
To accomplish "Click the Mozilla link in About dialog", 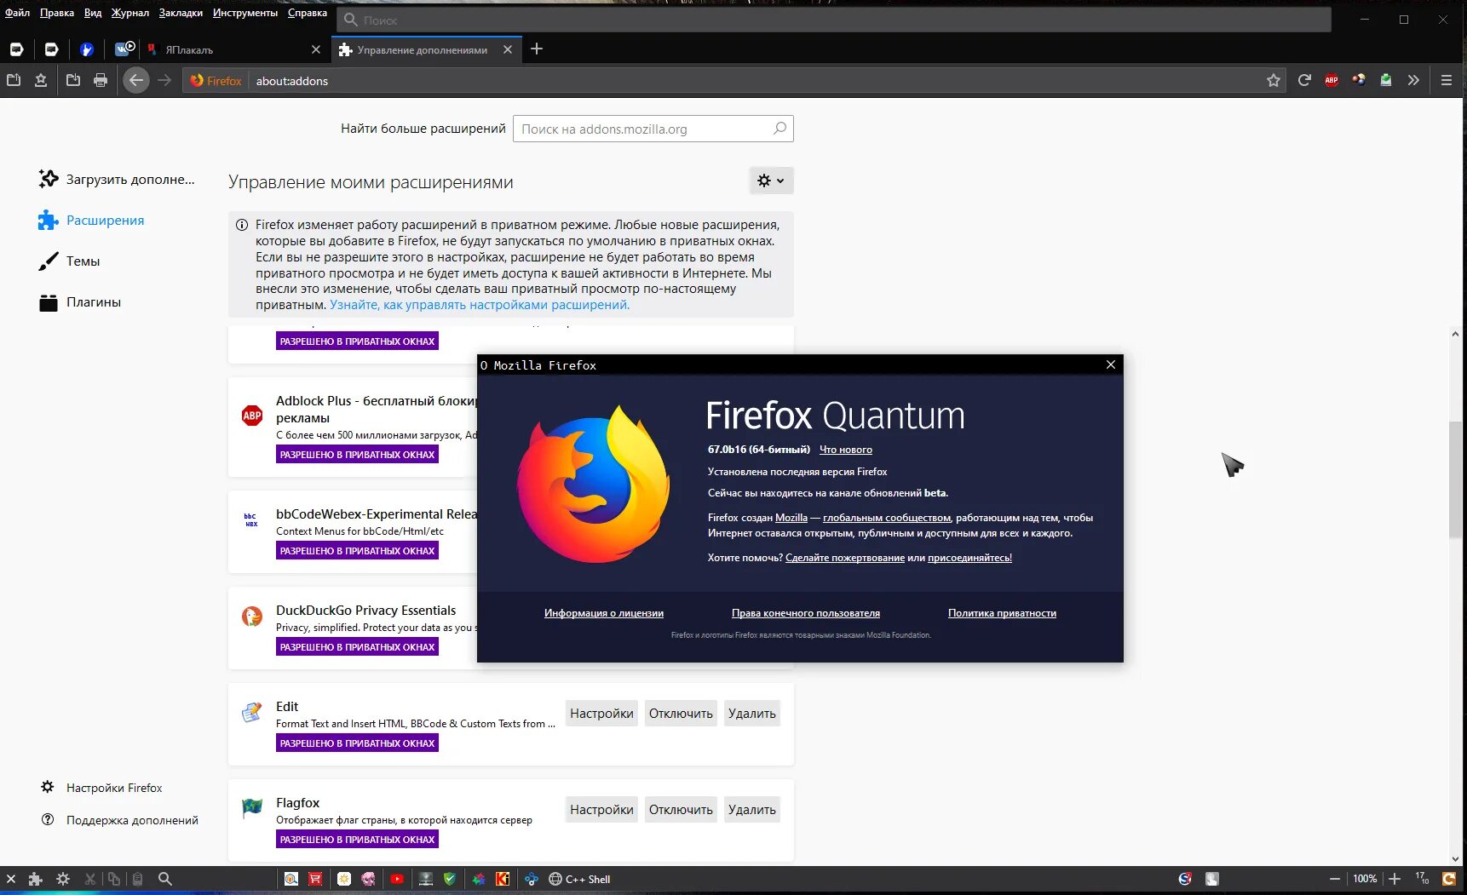I will click(791, 518).
